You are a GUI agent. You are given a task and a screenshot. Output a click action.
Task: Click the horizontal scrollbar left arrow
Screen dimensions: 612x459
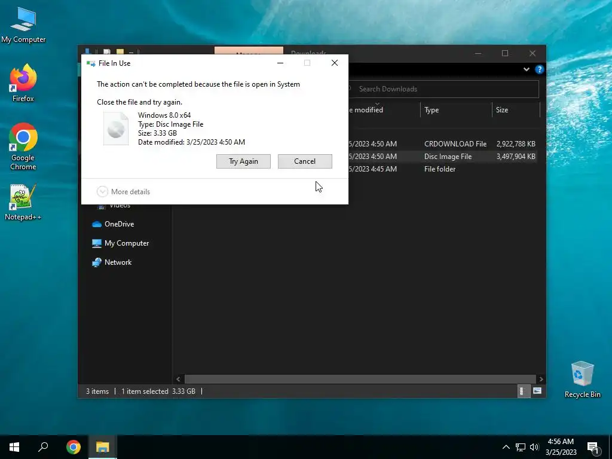click(178, 379)
